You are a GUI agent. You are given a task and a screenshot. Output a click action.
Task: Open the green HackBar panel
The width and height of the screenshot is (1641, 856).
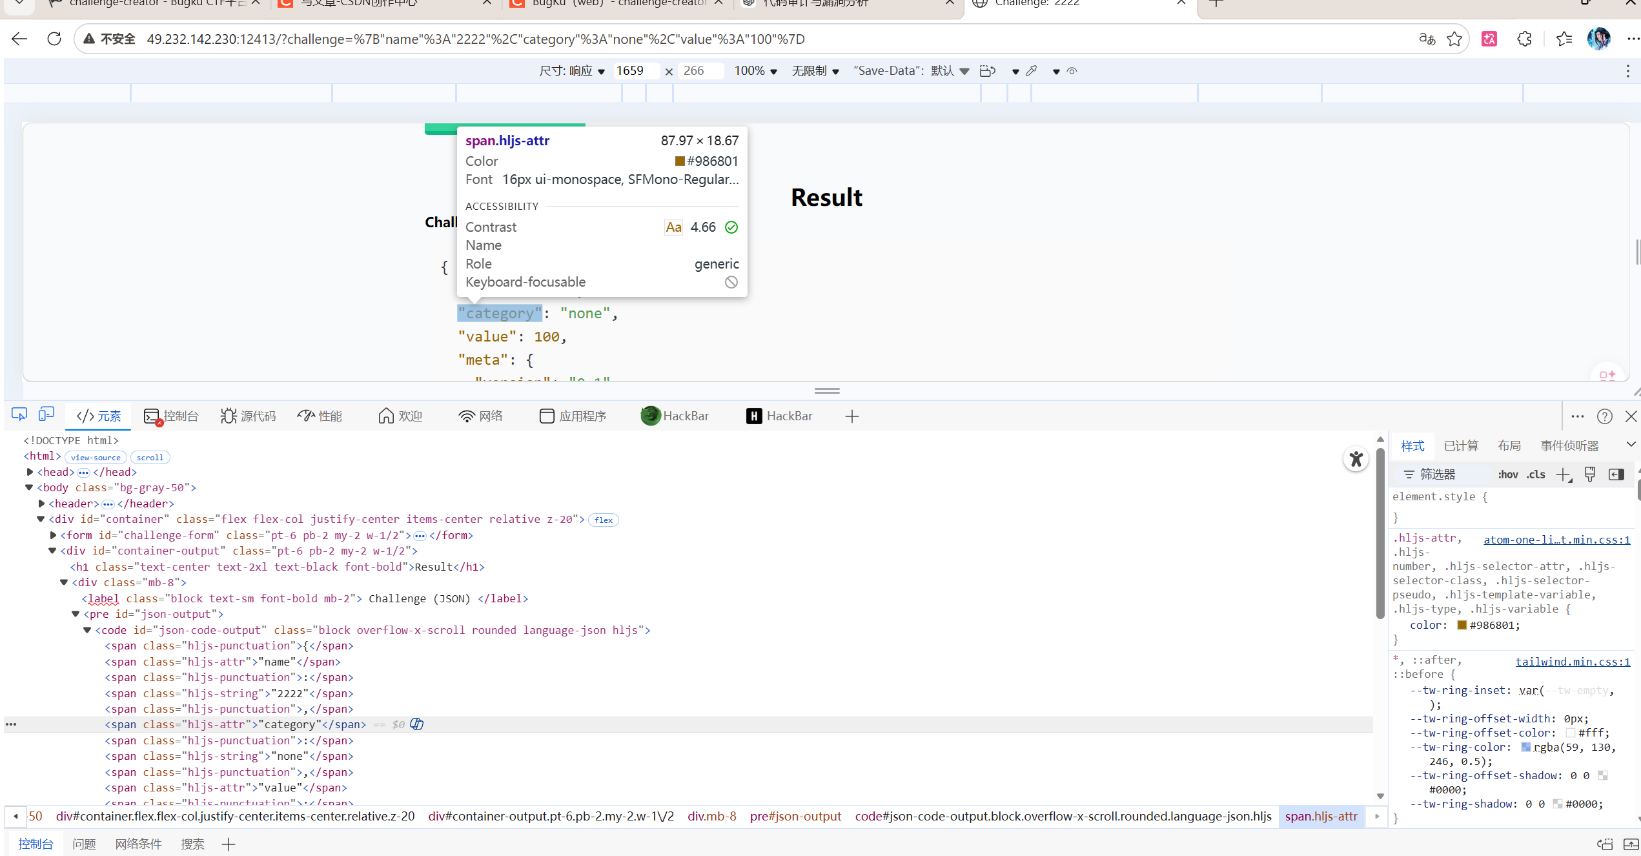[675, 416]
